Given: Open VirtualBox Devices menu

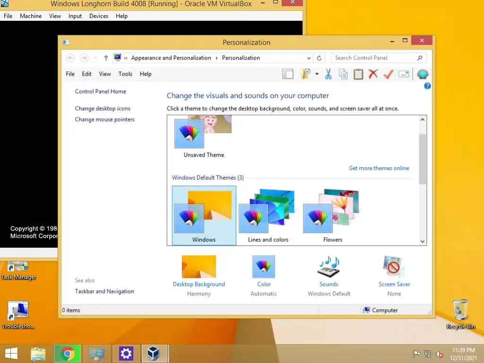Looking at the screenshot, I should tap(99, 16).
